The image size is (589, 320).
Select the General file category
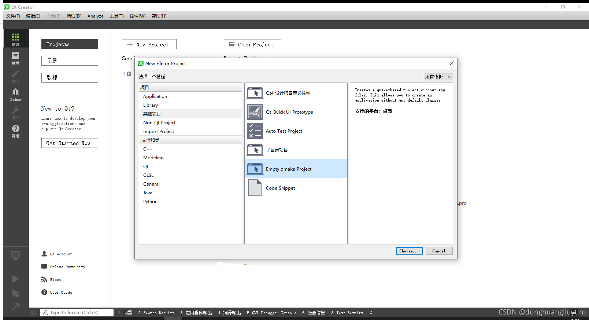pos(190,184)
